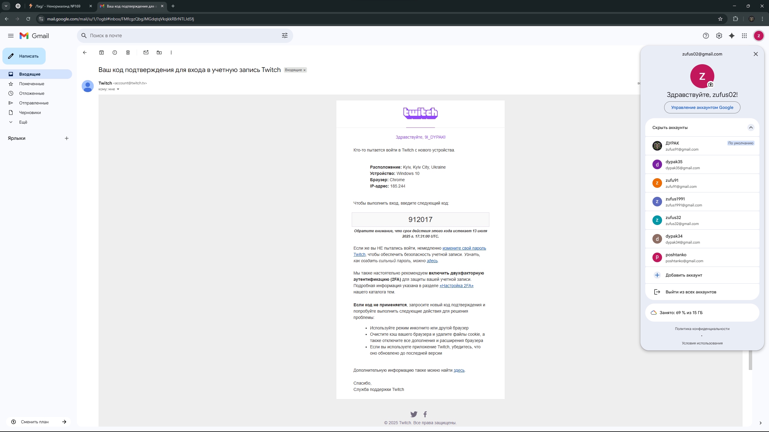Archive this email
This screenshot has height=432, width=769.
coord(102,52)
